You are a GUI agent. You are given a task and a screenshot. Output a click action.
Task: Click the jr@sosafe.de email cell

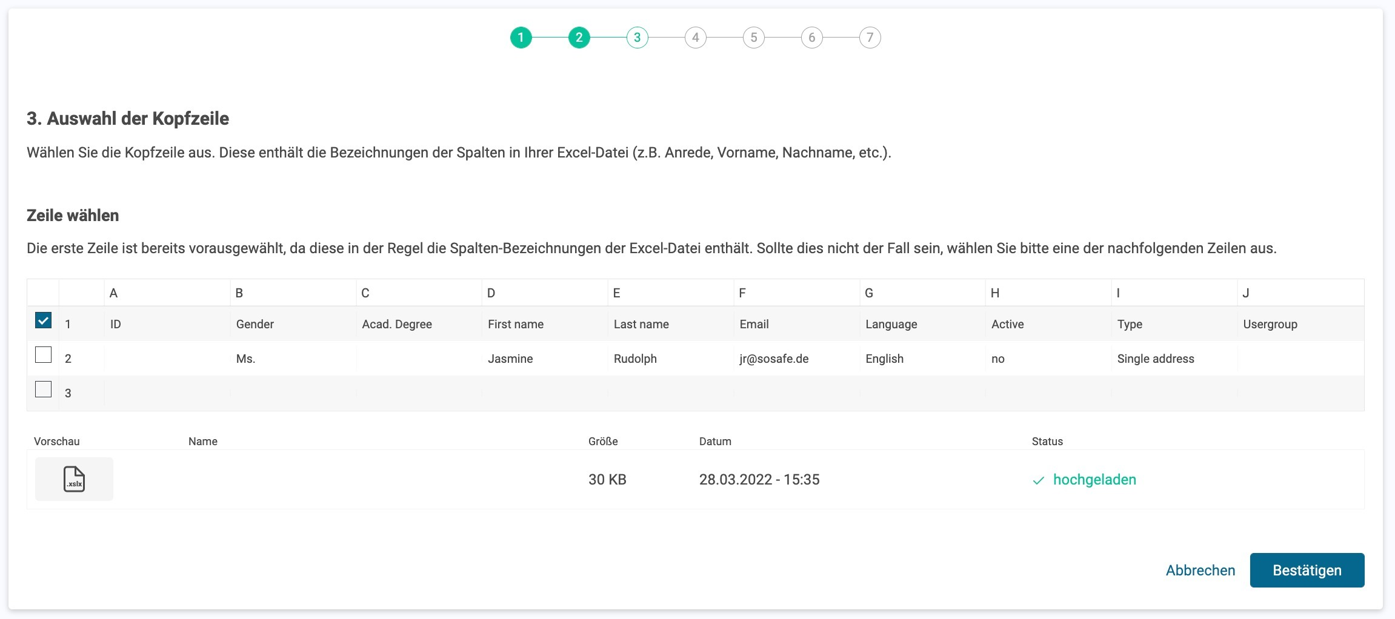pos(774,359)
